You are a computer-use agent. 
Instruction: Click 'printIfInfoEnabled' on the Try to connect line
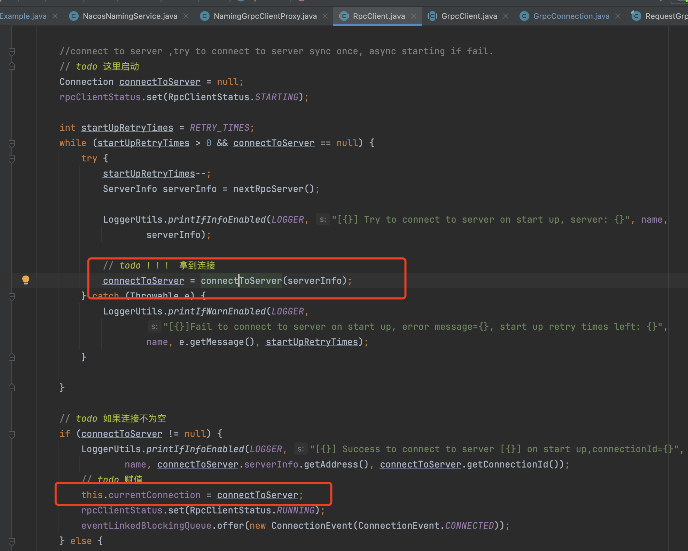point(217,219)
